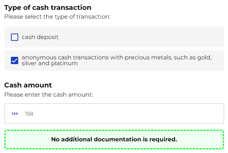This screenshot has height=153, width=228.
Task: Click the 123 numeric icon in amount field
Action: coord(15,114)
